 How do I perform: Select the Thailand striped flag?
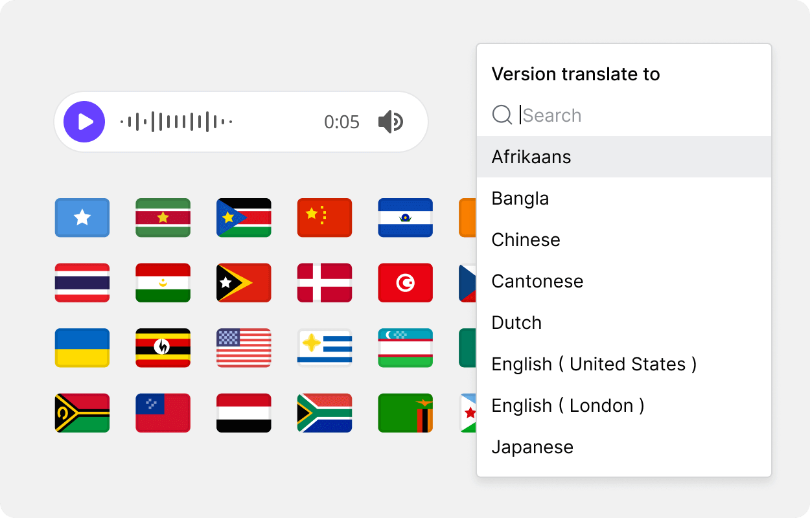tap(82, 283)
